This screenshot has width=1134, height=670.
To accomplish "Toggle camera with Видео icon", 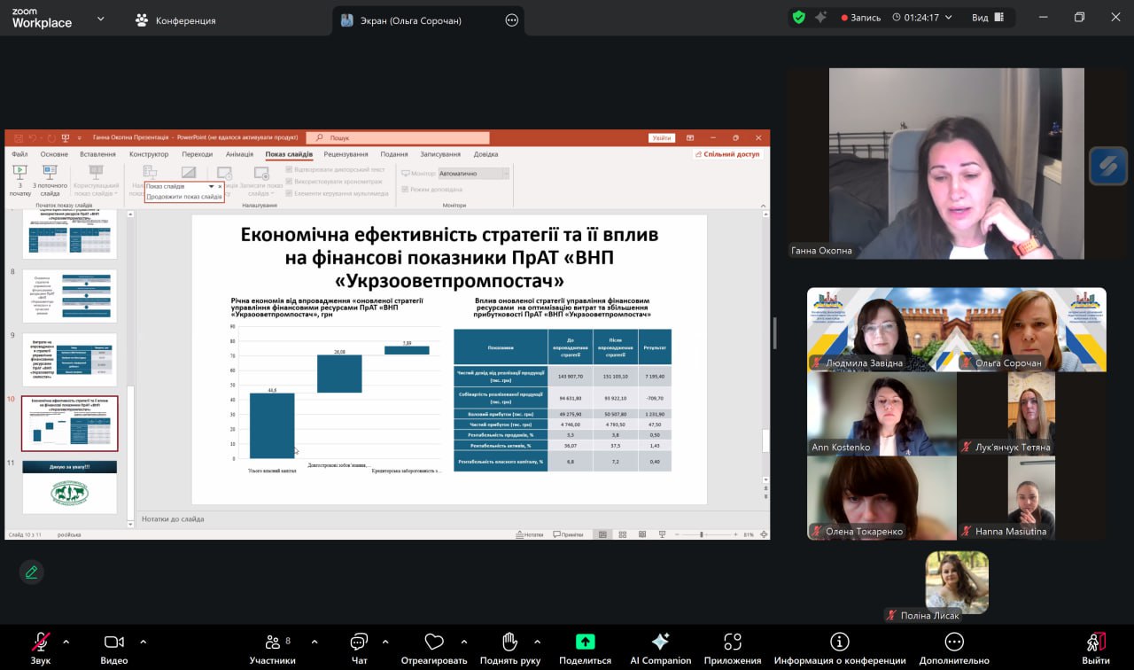I will (113, 643).
